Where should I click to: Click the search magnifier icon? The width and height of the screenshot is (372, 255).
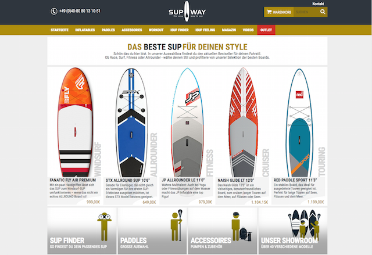coord(323,12)
